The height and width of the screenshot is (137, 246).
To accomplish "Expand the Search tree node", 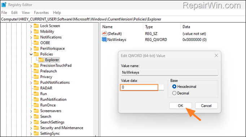I will tap(31, 117).
